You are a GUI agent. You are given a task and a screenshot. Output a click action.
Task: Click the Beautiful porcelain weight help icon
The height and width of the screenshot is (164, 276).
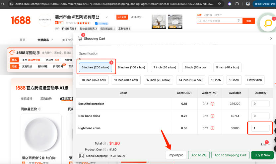212,104
